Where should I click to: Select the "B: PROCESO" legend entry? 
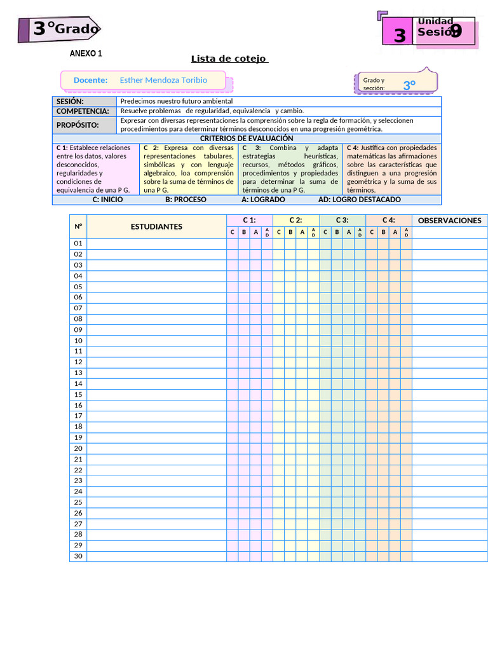(186, 200)
